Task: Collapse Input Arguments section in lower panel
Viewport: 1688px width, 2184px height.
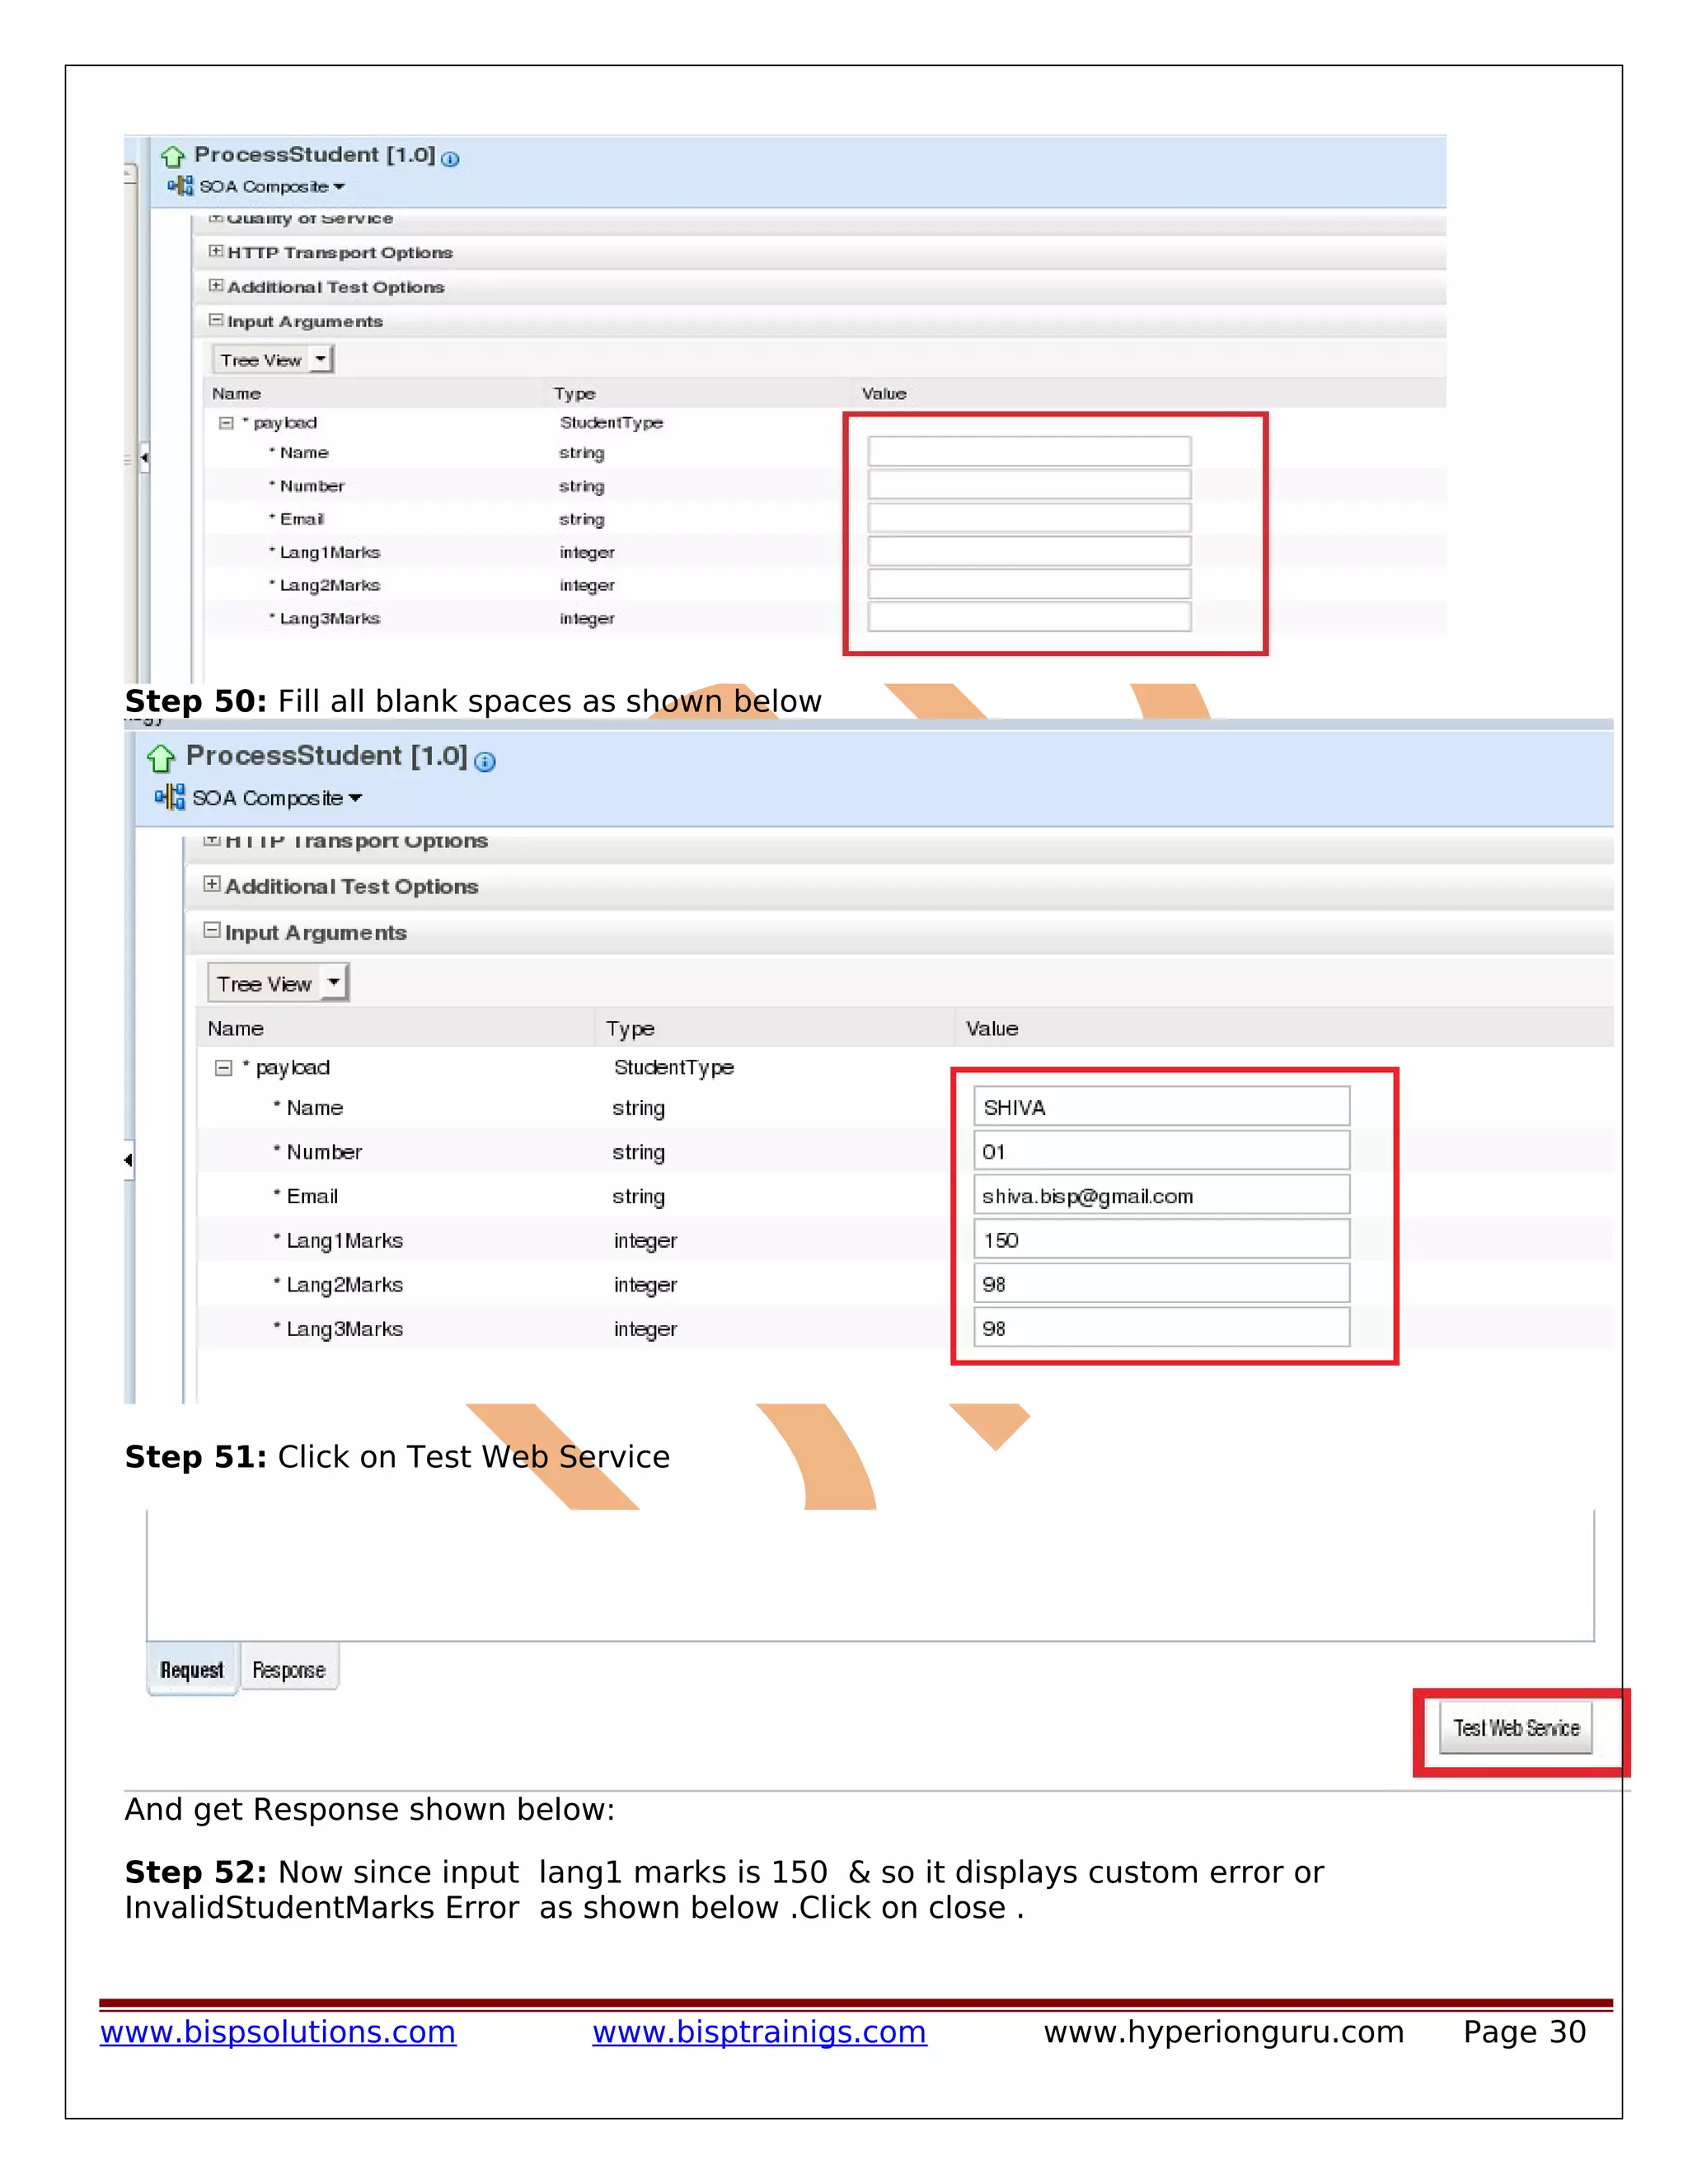Action: coord(212,930)
